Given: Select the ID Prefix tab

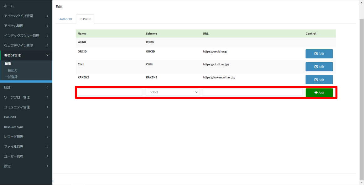Looking at the screenshot, I should [x=85, y=19].
